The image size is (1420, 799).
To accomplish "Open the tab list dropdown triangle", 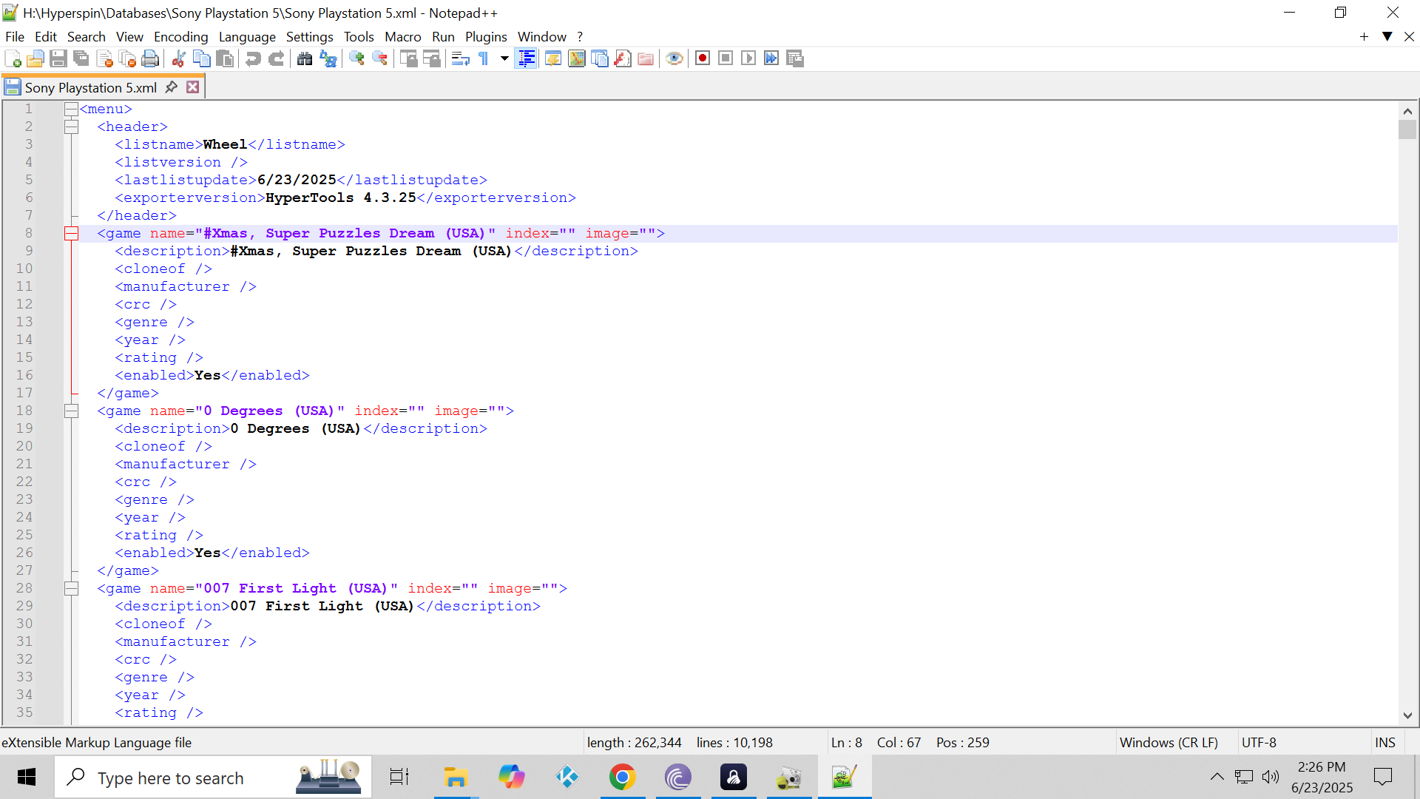I will pyautogui.click(x=1387, y=37).
